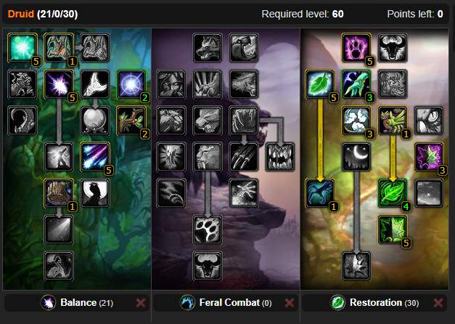Select the white paw print Feral talent
The image size is (455, 324).
click(x=208, y=230)
